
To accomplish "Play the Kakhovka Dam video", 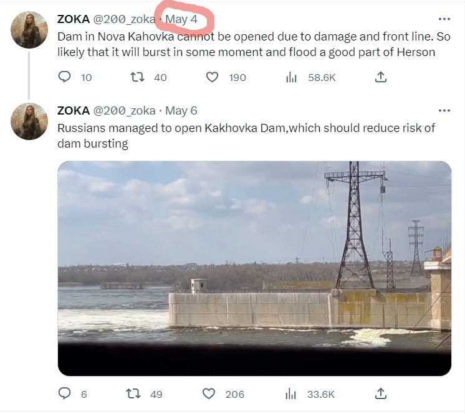I will [254, 268].
